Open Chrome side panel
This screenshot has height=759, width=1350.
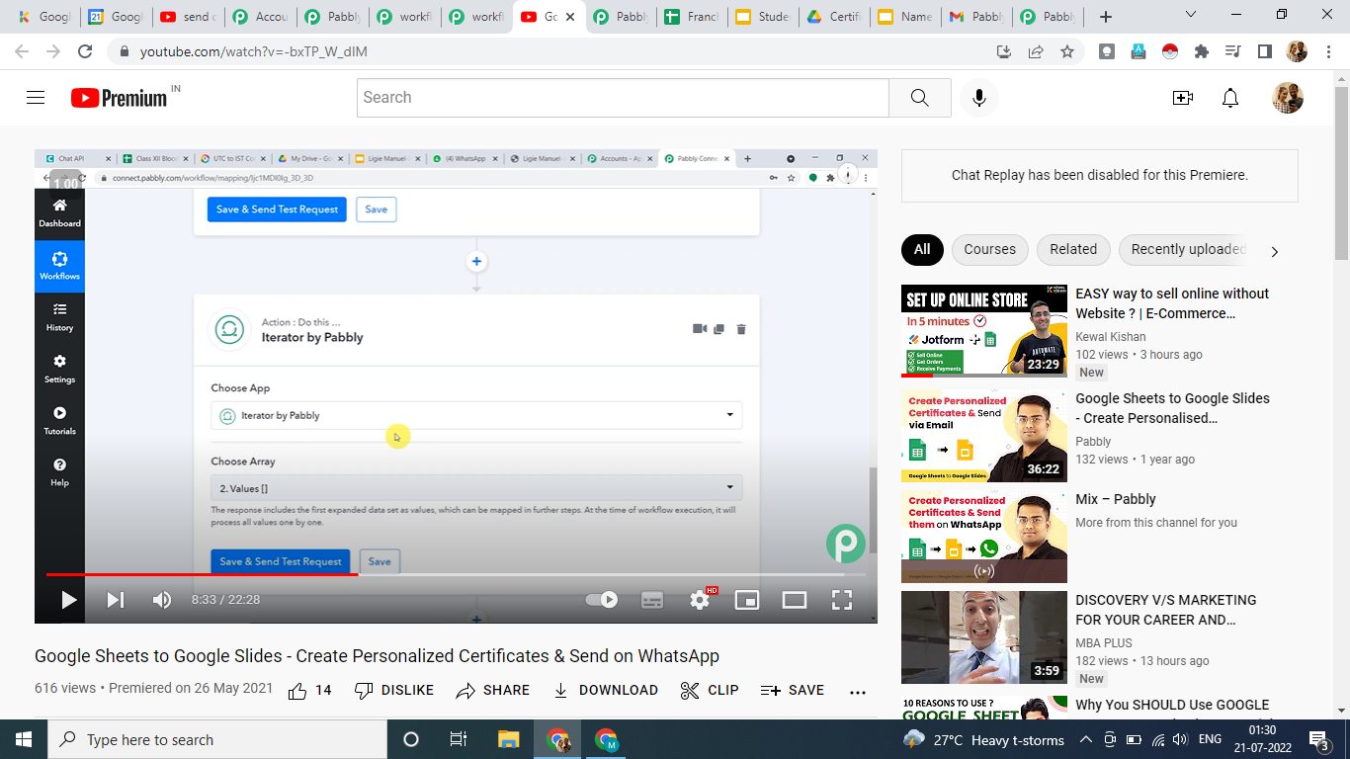1264,51
